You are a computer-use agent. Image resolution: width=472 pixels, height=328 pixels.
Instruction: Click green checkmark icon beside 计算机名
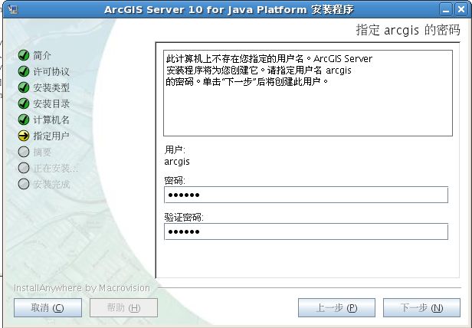point(24,120)
